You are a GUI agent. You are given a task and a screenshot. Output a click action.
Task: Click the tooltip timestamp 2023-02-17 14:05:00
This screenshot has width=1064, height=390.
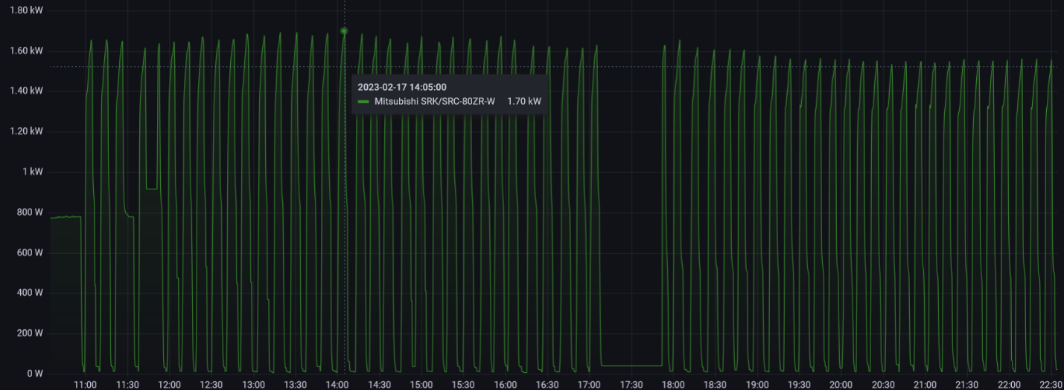pos(402,87)
